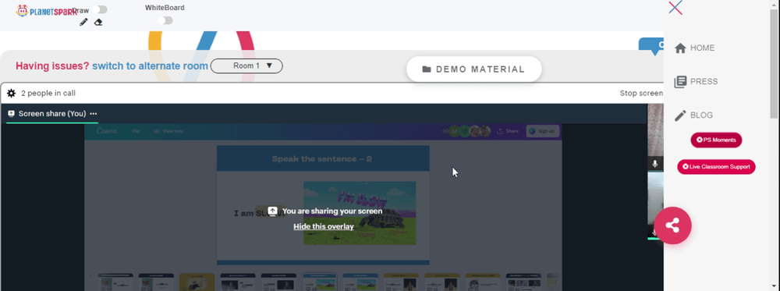Open the Room 1 dropdown

pos(246,66)
